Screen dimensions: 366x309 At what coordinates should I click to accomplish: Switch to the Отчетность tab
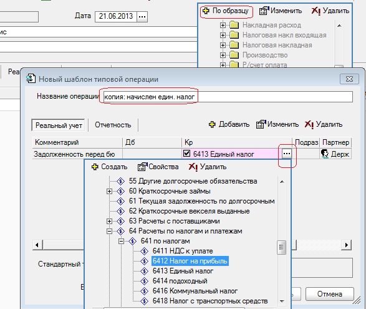click(x=113, y=125)
